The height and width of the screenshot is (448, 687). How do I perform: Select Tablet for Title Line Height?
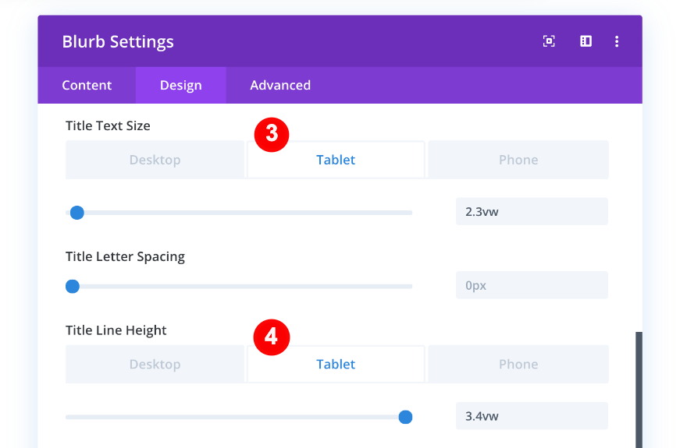[336, 365]
